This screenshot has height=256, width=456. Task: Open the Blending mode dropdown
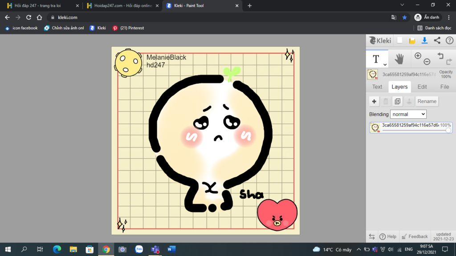pyautogui.click(x=408, y=114)
